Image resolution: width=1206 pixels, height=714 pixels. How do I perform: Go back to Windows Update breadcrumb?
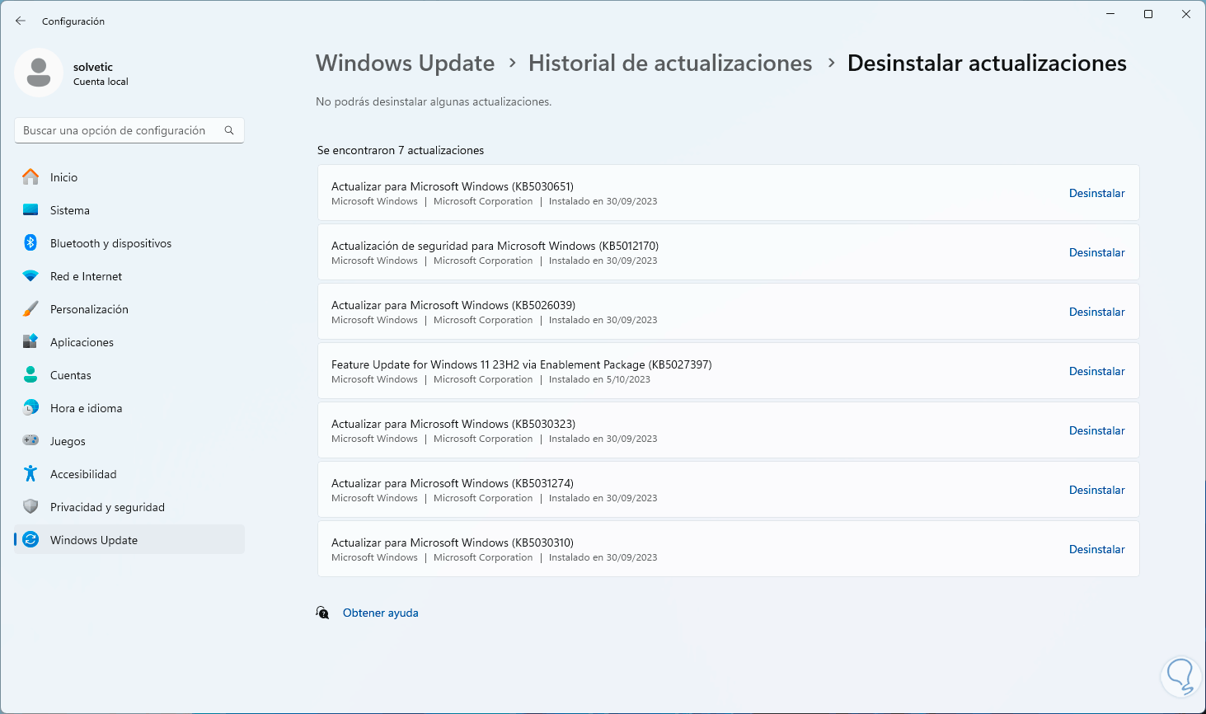[x=405, y=63]
